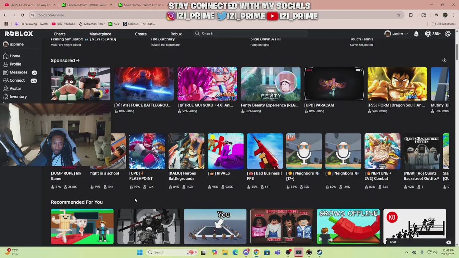Image resolution: width=459 pixels, height=258 pixels.
Task: Open Roblox settings gear icon
Action: (448, 34)
